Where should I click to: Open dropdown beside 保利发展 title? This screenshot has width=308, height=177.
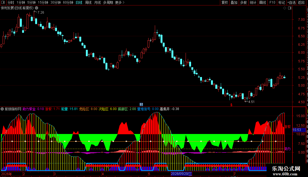point(37,8)
